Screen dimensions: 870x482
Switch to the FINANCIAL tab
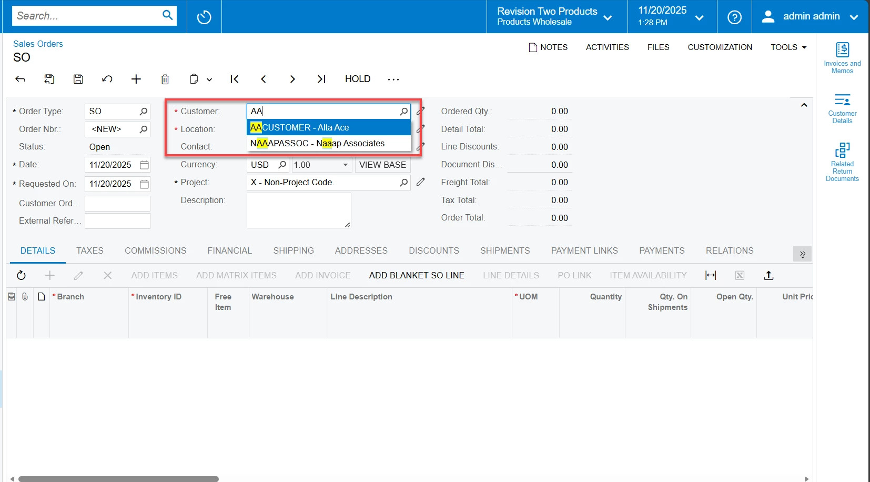pos(230,250)
